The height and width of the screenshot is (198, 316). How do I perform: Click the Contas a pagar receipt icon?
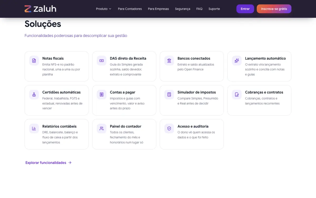[x=102, y=95]
